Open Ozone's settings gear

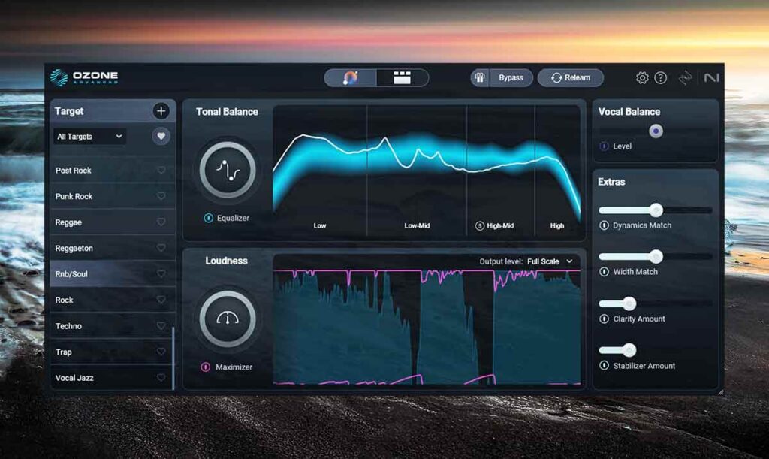point(642,77)
